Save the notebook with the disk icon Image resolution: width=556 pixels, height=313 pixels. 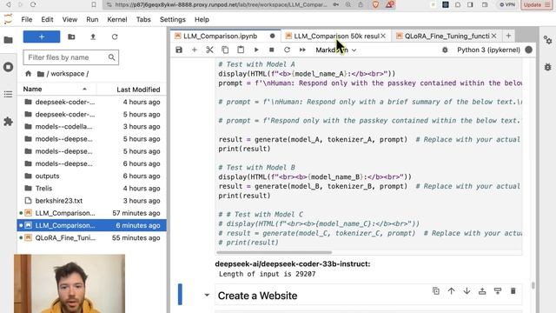click(x=179, y=50)
